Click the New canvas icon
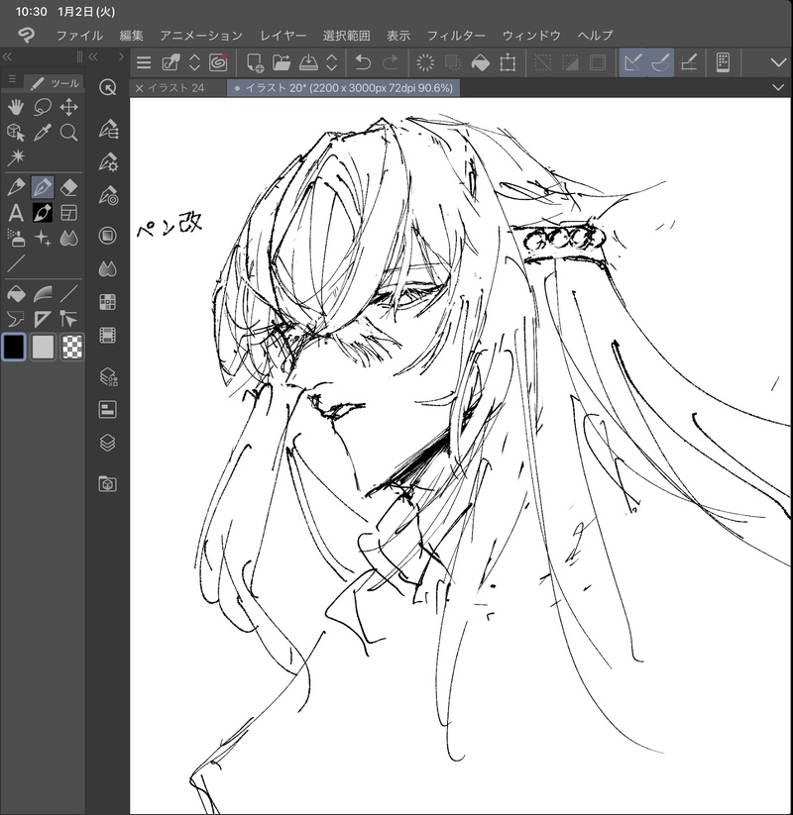The height and width of the screenshot is (815, 793). [x=255, y=62]
